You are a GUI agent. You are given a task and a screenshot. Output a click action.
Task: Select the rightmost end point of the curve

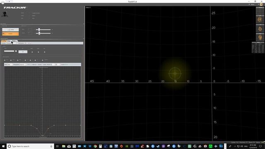(81, 125)
